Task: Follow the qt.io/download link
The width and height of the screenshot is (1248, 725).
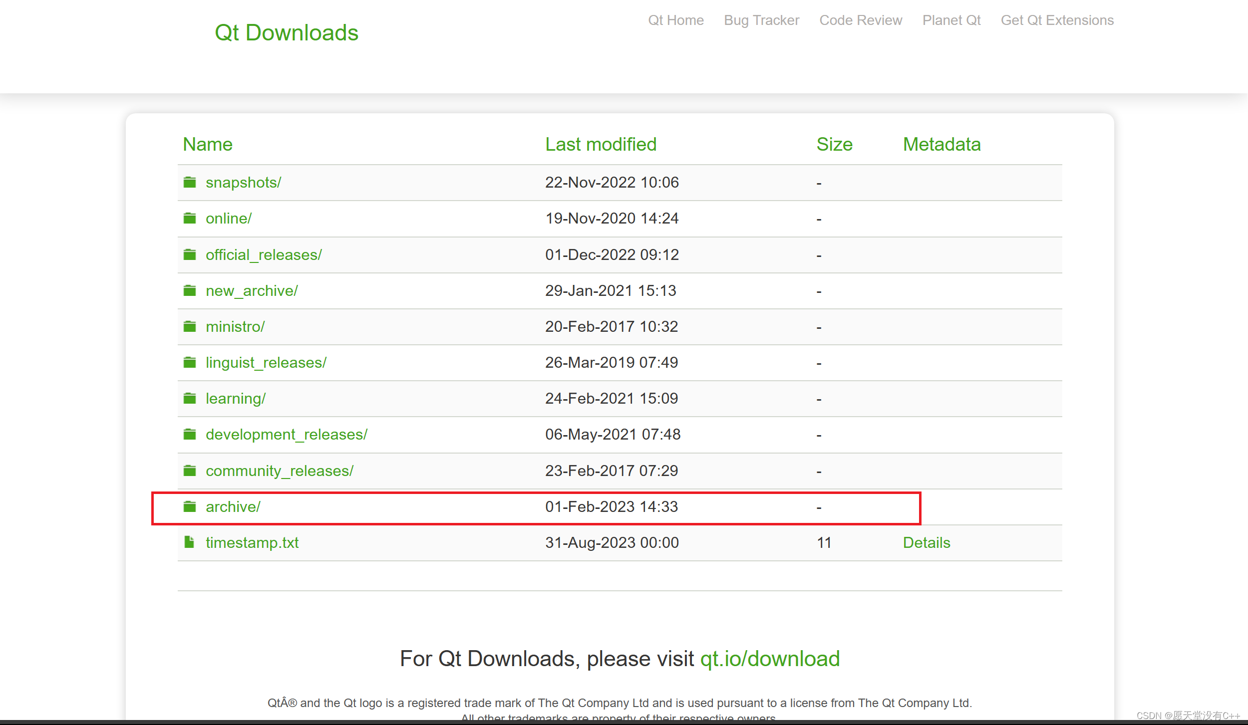Action: click(x=770, y=659)
